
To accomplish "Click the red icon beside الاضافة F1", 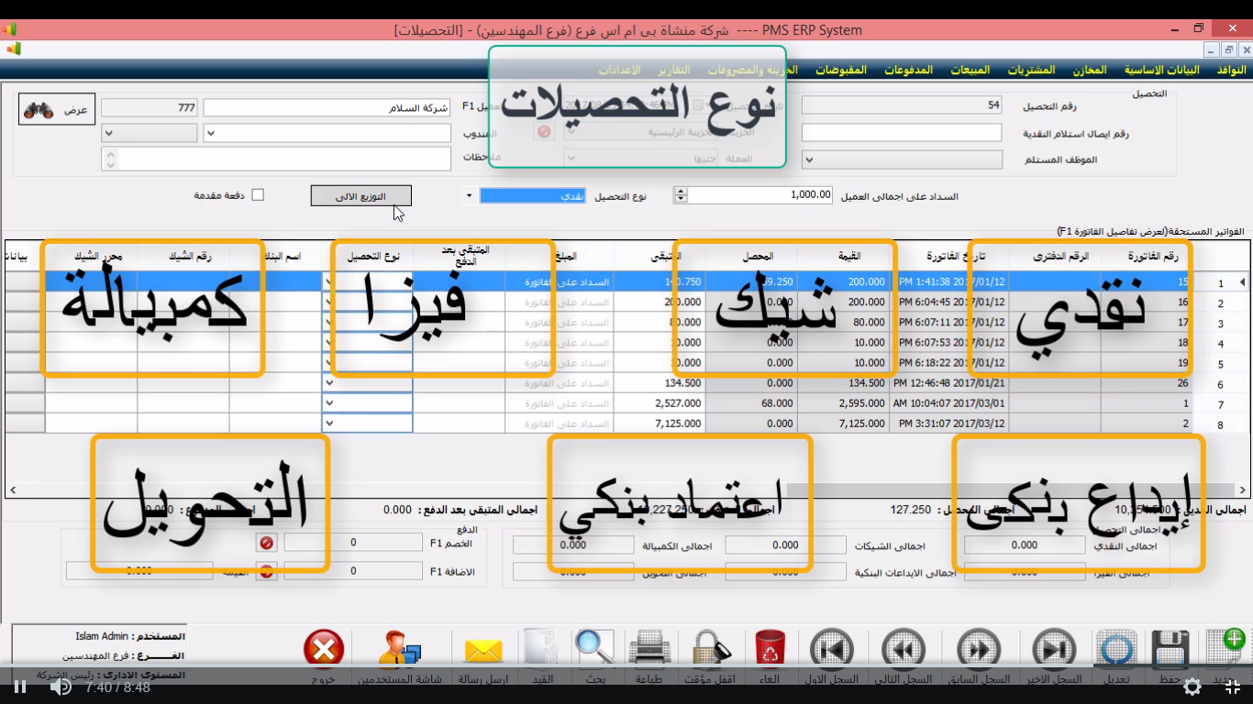I will tap(267, 571).
